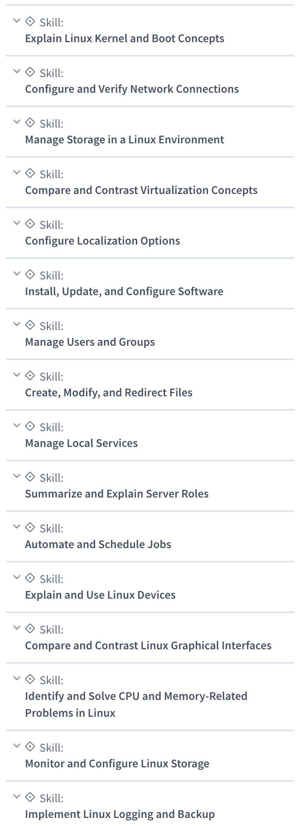Select the title Manage Users and Groups

coord(90,342)
